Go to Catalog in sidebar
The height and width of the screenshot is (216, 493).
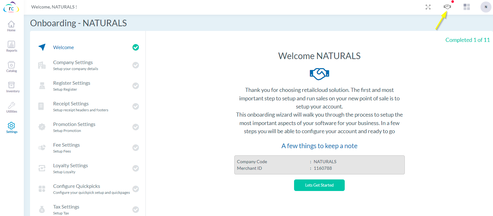click(11, 67)
